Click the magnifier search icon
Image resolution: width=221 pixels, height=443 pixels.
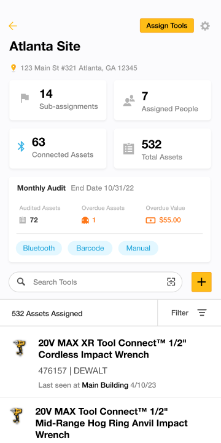point(21,282)
